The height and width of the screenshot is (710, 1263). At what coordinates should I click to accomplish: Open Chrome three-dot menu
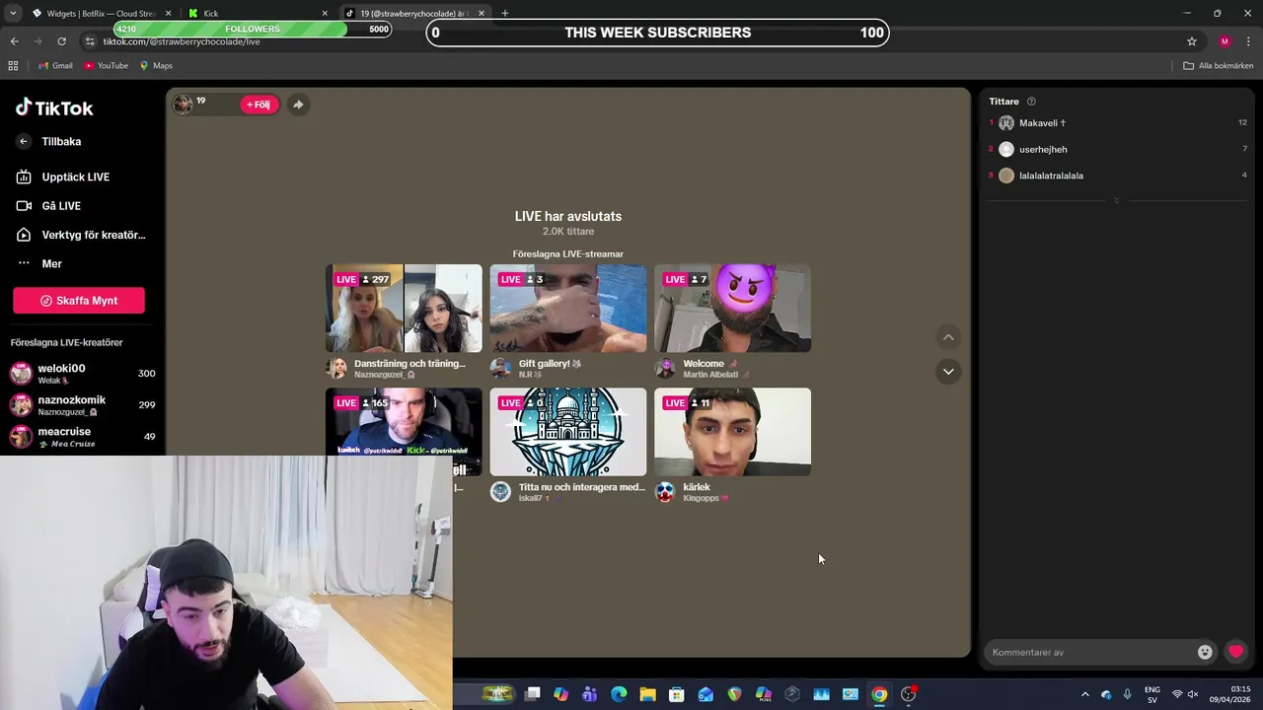point(1249,41)
